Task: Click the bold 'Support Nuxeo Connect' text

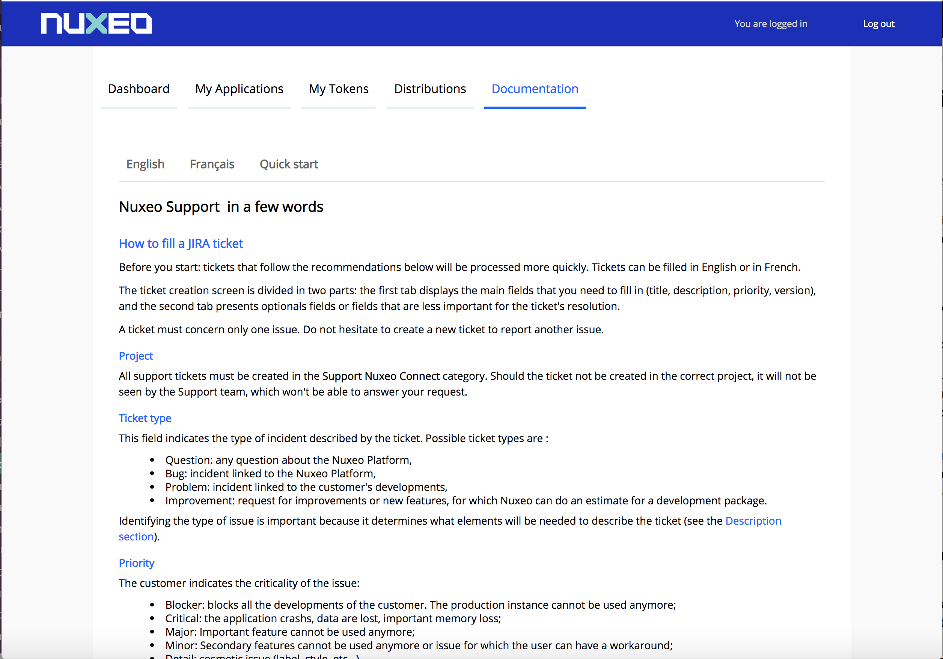Action: [381, 376]
